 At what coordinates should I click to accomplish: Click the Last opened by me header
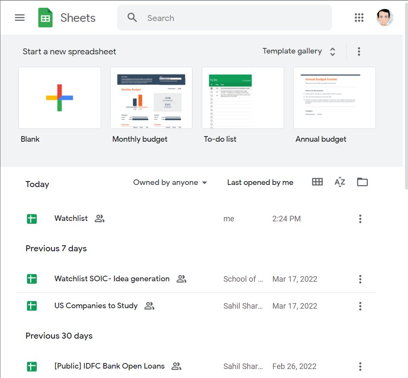260,182
